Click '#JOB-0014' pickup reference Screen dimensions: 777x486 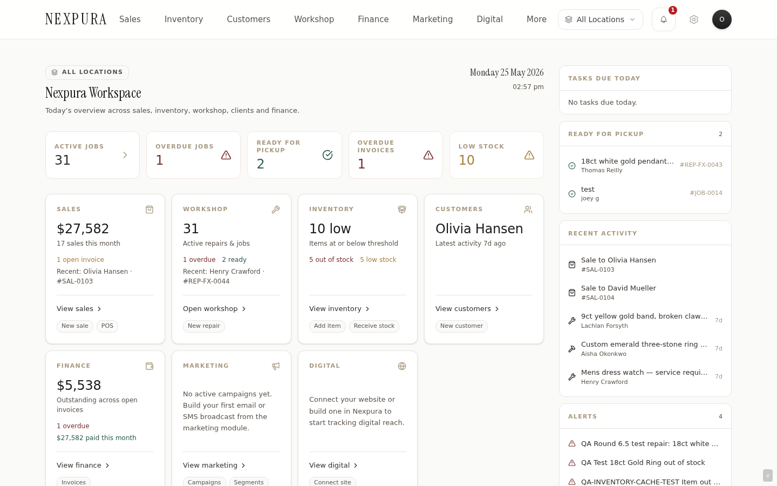(x=706, y=193)
